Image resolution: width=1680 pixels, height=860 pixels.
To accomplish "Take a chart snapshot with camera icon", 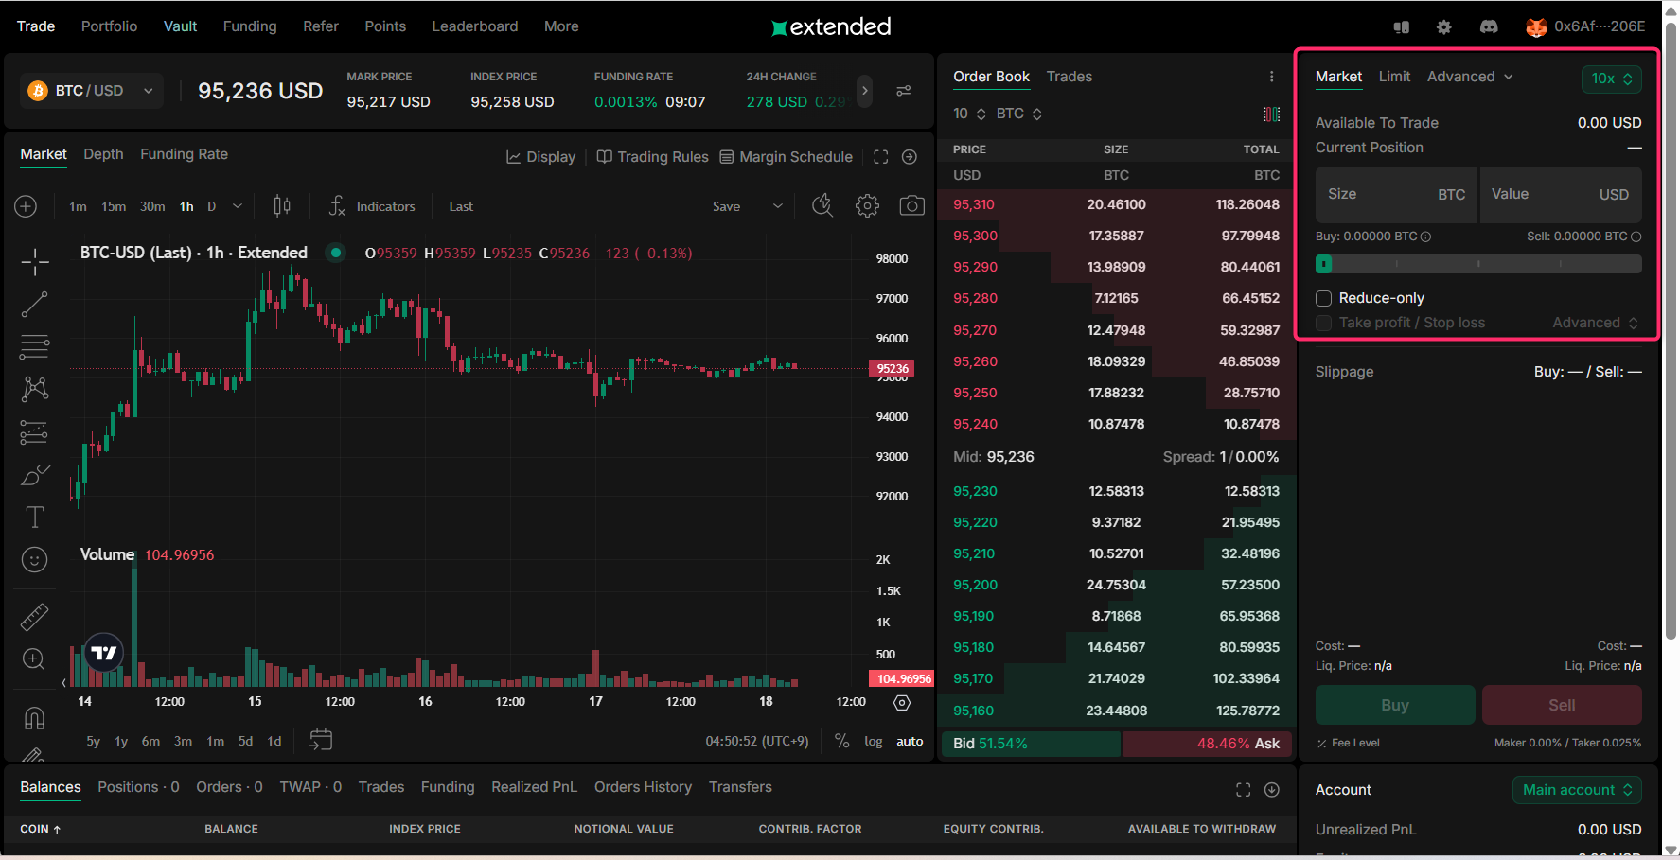I will click(911, 205).
